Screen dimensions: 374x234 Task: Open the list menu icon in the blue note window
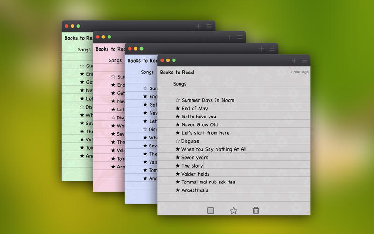point(272,49)
